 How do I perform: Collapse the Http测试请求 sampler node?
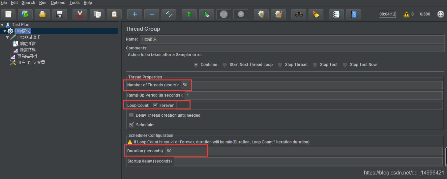(8, 37)
